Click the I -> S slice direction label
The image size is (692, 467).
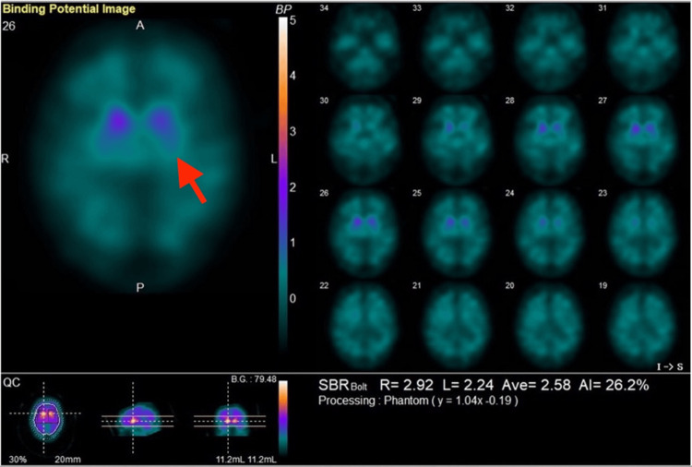670,366
